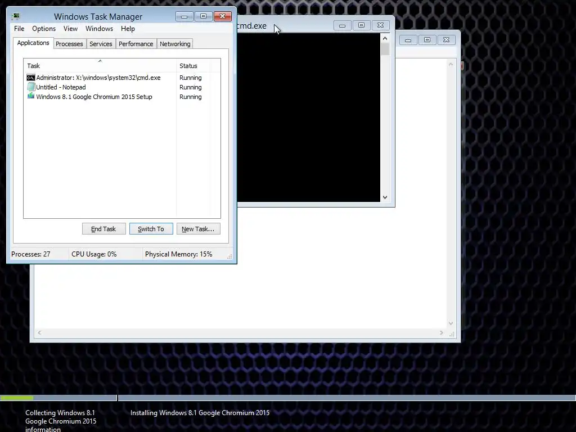Viewport: 576px width, 432px height.
Task: Click Installing Windows 8.1 Google Chromium 2015 text
Action: point(200,413)
